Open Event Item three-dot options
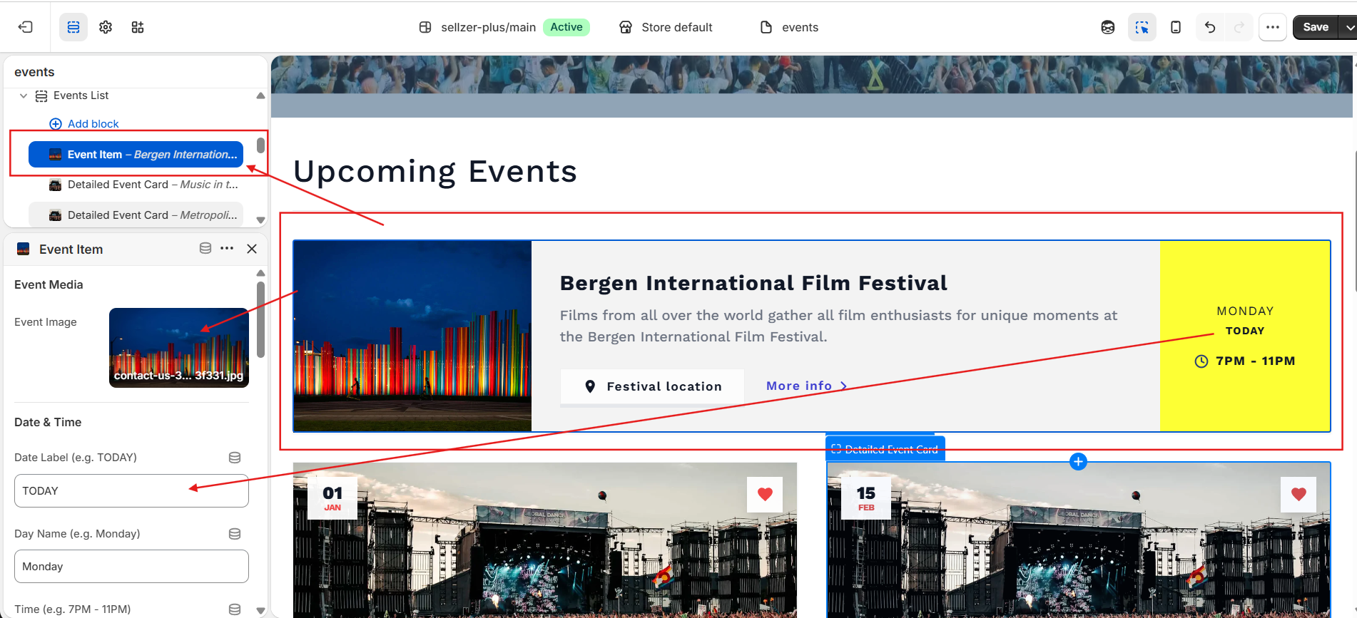 (x=227, y=248)
